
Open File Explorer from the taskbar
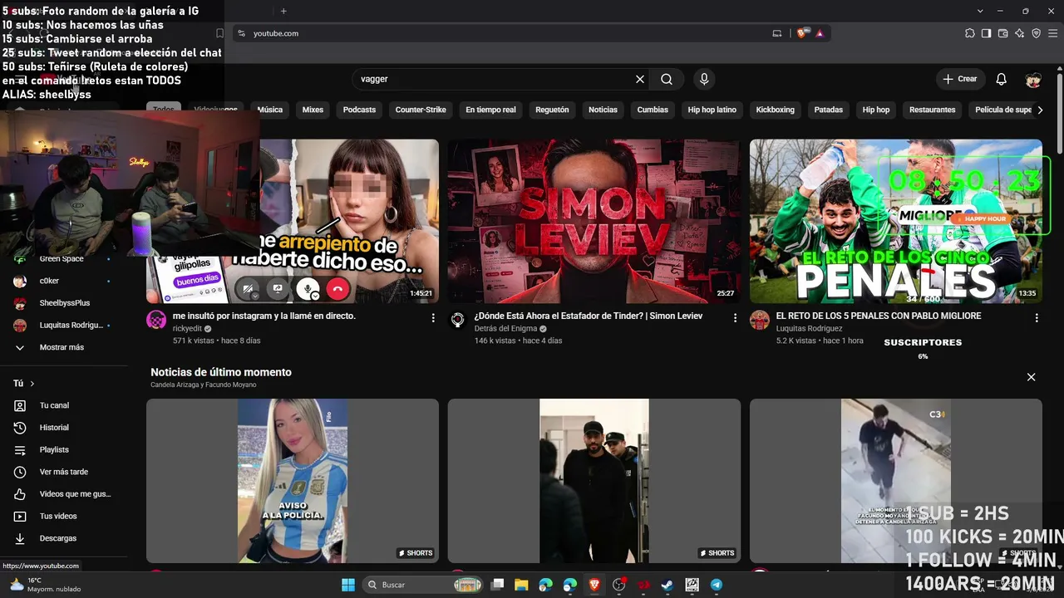[x=521, y=585]
